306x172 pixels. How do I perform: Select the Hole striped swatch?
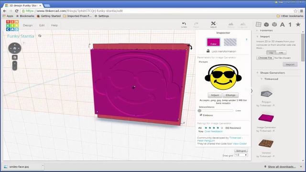[x=230, y=42]
